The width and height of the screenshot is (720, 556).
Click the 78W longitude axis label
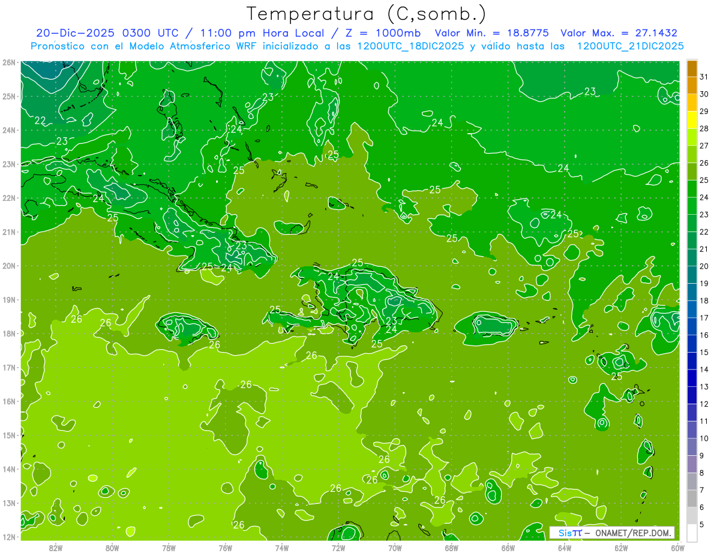click(169, 547)
